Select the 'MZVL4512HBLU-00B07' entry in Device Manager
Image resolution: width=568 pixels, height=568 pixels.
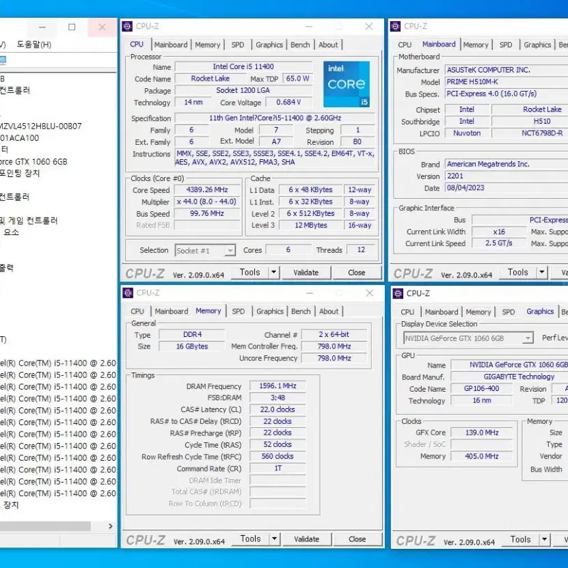coord(41,126)
